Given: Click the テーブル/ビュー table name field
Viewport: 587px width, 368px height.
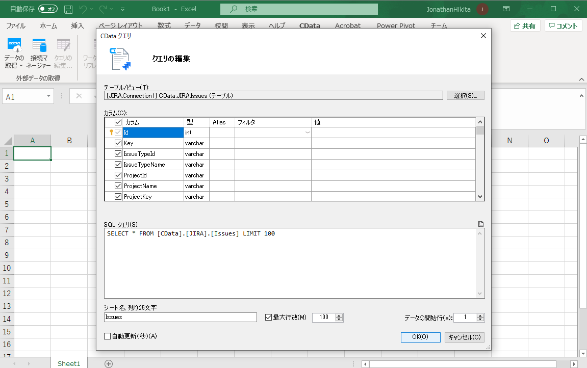Looking at the screenshot, I should point(274,95).
